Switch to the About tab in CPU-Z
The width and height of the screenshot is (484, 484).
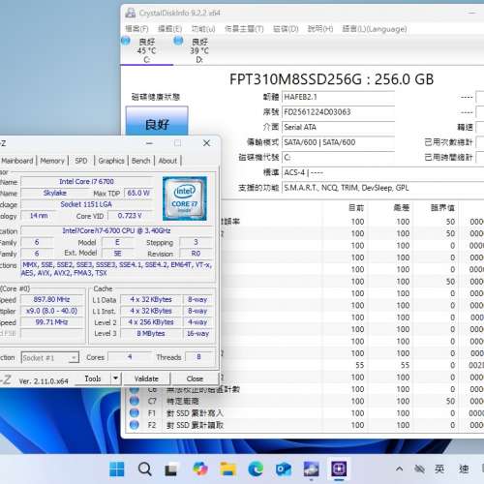click(x=167, y=161)
